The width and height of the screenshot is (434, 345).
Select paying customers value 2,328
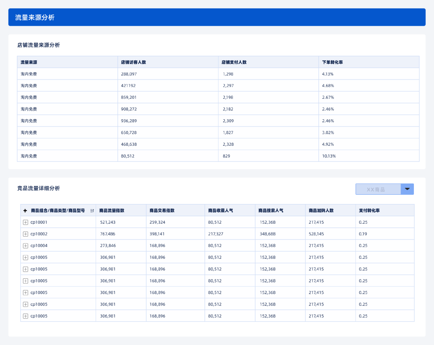pyautogui.click(x=228, y=144)
